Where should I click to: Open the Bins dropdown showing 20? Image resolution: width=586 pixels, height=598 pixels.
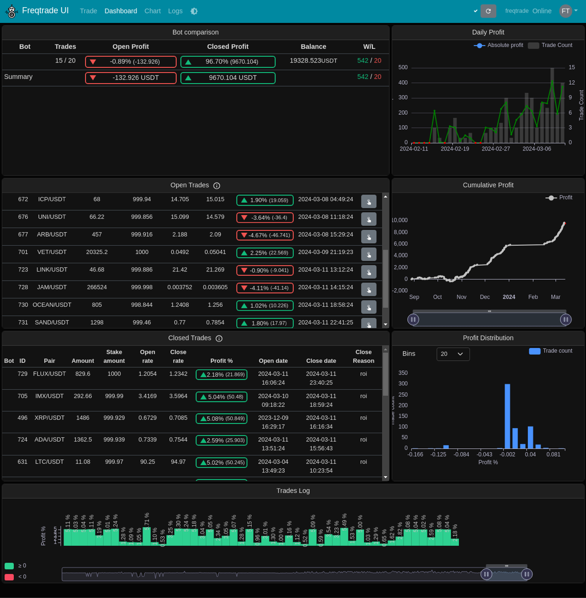click(453, 354)
